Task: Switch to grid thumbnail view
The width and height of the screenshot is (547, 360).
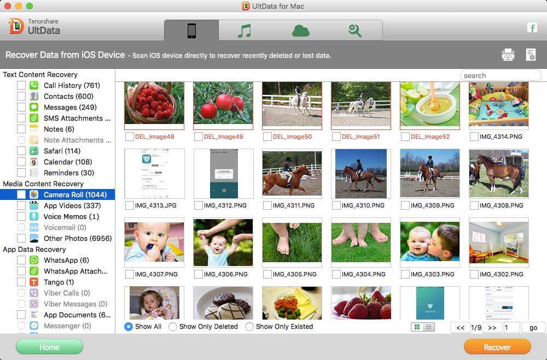Action: pyautogui.click(x=417, y=327)
